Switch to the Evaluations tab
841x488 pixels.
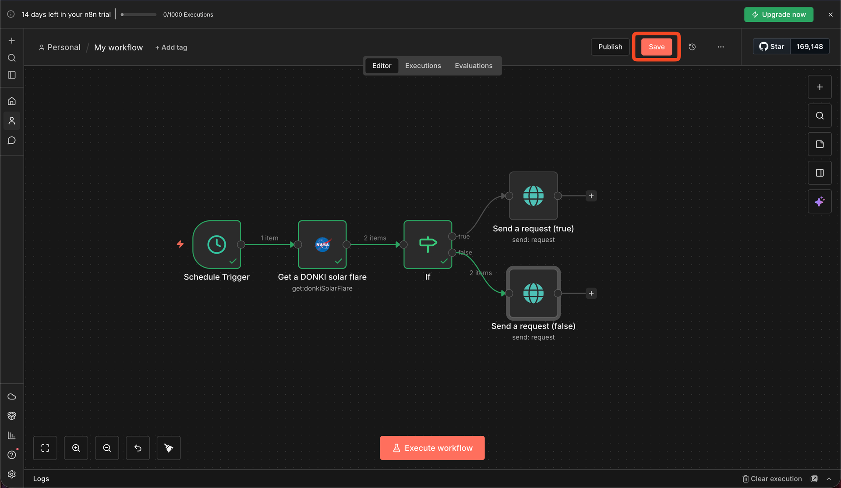pos(474,66)
